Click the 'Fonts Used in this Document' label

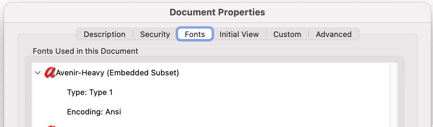[85, 51]
